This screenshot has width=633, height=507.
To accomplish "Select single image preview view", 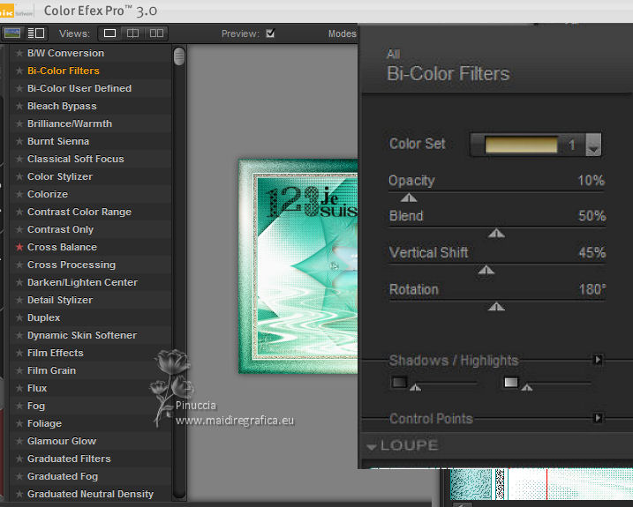I will [109, 34].
